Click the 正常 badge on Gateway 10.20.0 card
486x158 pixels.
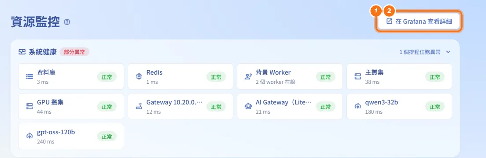pos(216,107)
